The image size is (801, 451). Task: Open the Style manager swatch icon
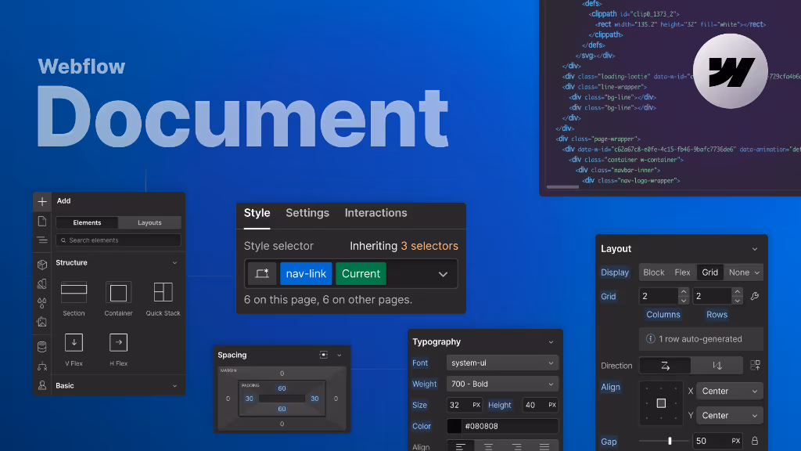click(42, 283)
